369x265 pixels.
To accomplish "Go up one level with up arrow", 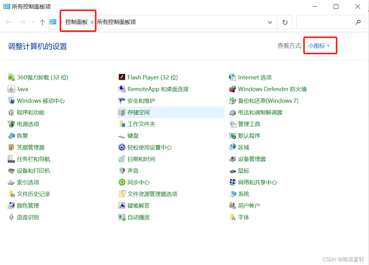I will coord(42,22).
